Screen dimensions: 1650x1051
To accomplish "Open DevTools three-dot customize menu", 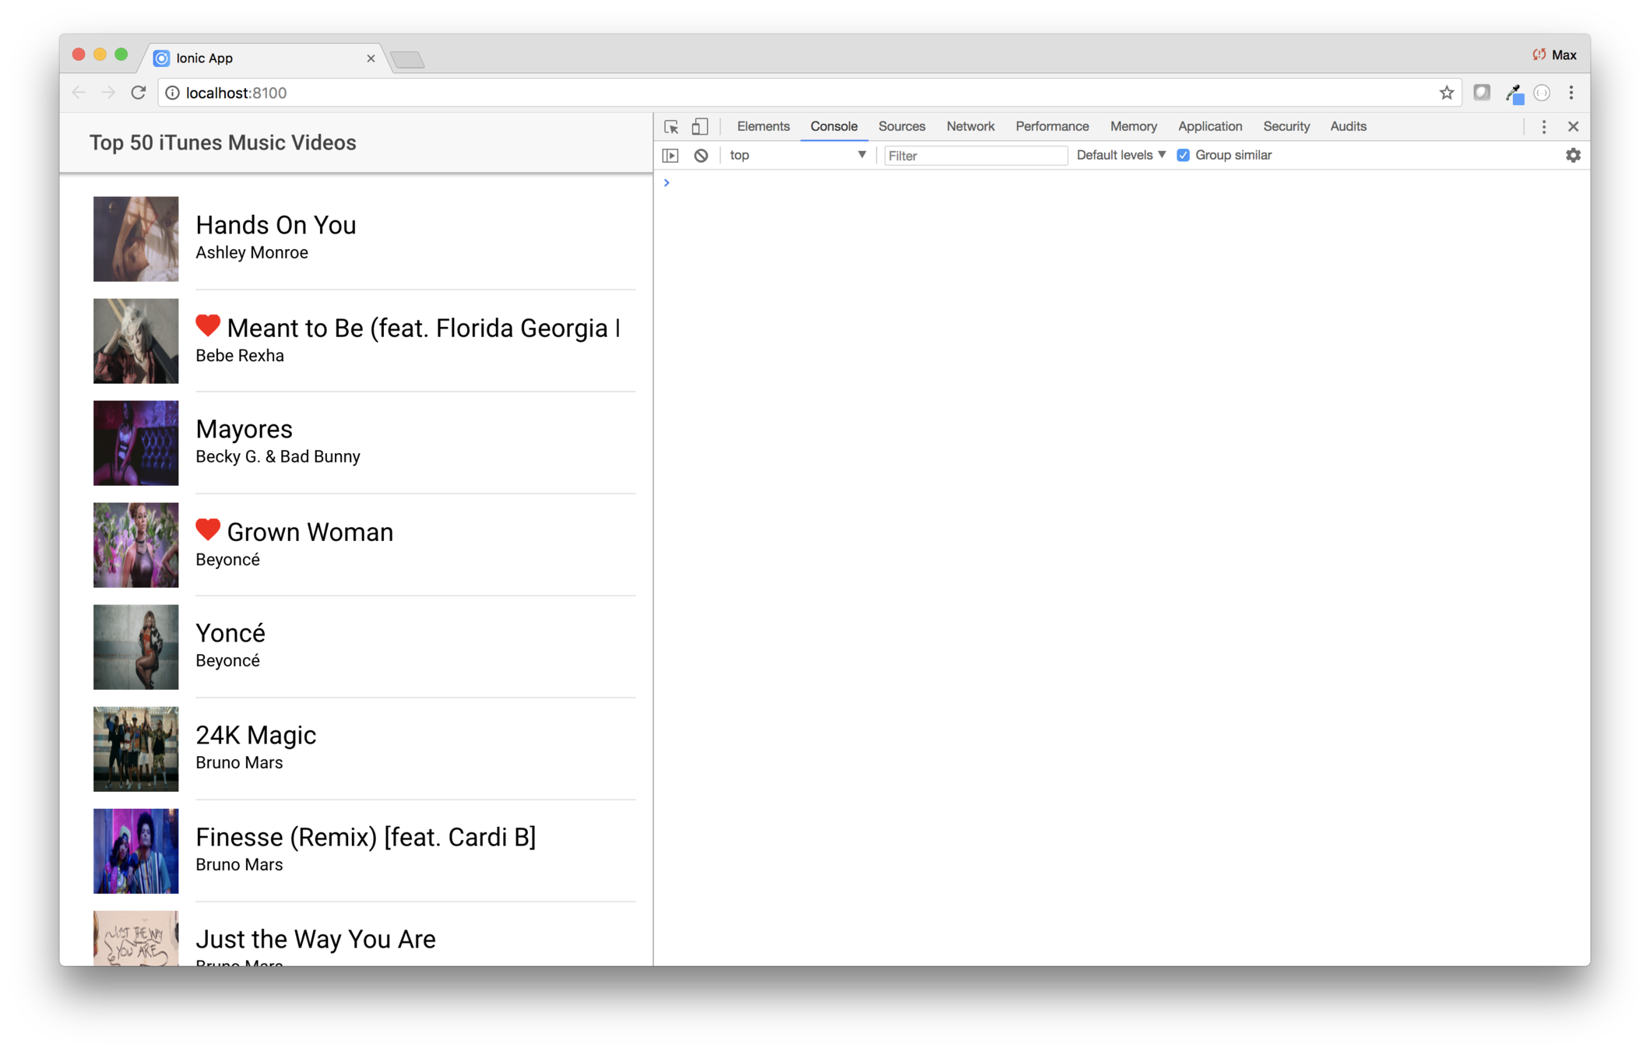I will [1544, 127].
